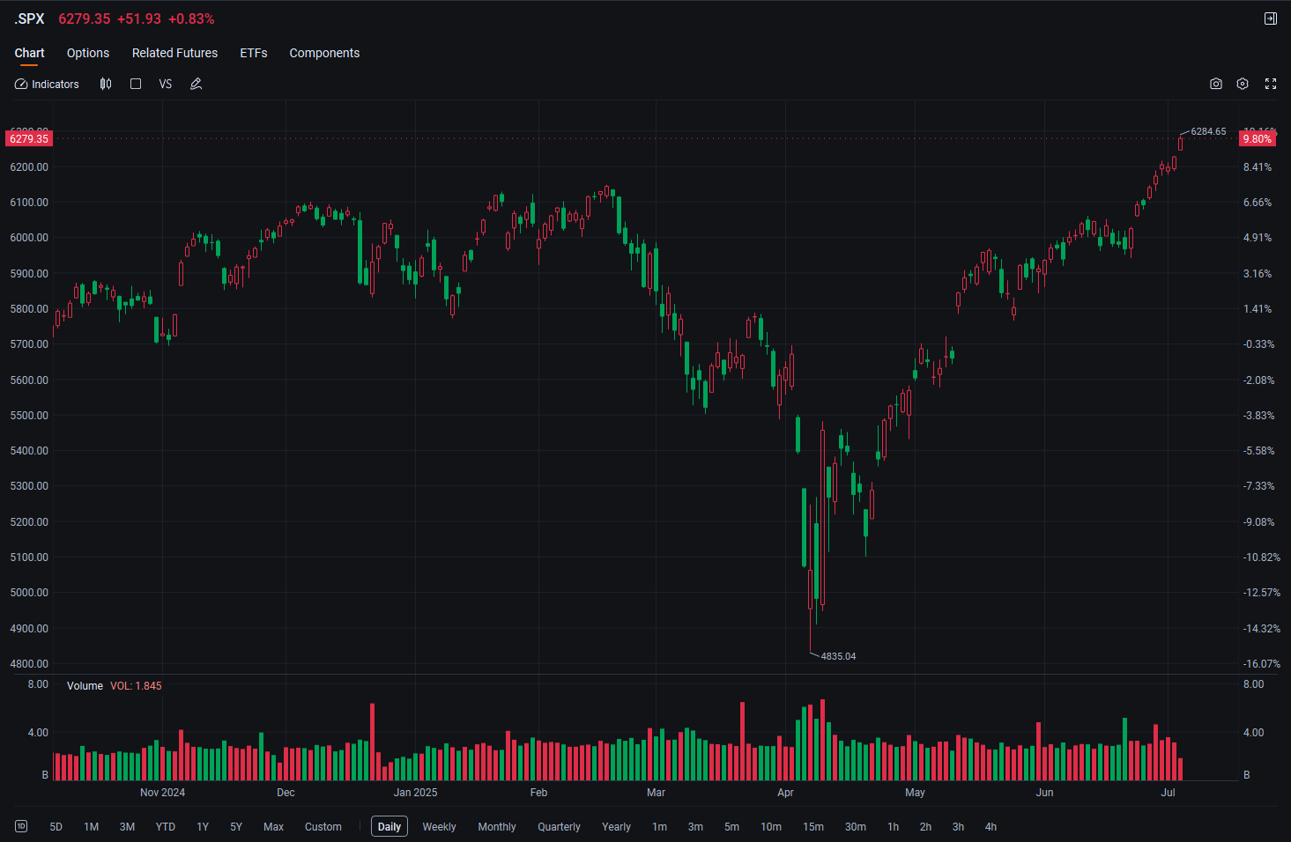Click the 6279.35 price label on axis
The image size is (1291, 842).
[29, 138]
